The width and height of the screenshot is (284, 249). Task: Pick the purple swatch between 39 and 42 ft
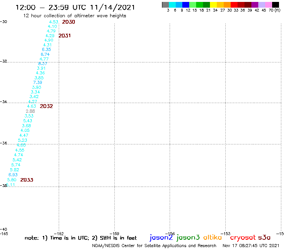click(x=255, y=5)
